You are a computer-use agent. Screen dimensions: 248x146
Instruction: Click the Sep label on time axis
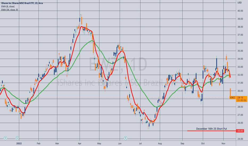coord(182,143)
